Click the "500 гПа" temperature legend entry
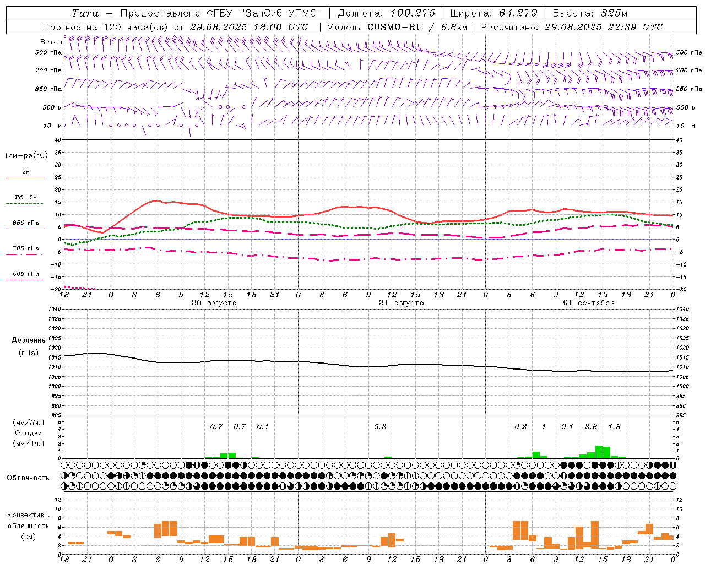 (x=25, y=274)
